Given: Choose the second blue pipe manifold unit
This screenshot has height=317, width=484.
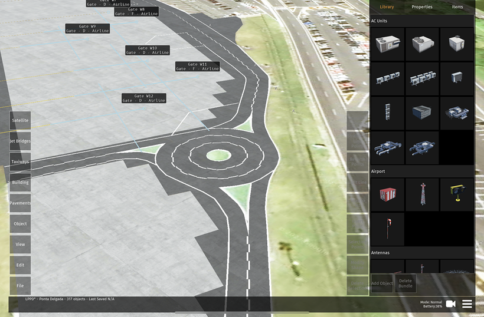Looking at the screenshot, I should 422,147.
